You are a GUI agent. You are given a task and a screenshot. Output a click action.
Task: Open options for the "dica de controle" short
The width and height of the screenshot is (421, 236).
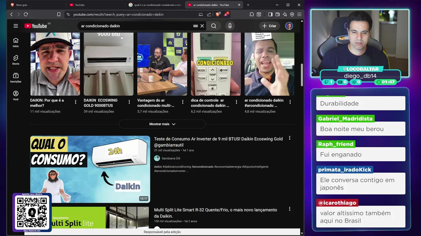pyautogui.click(x=236, y=102)
